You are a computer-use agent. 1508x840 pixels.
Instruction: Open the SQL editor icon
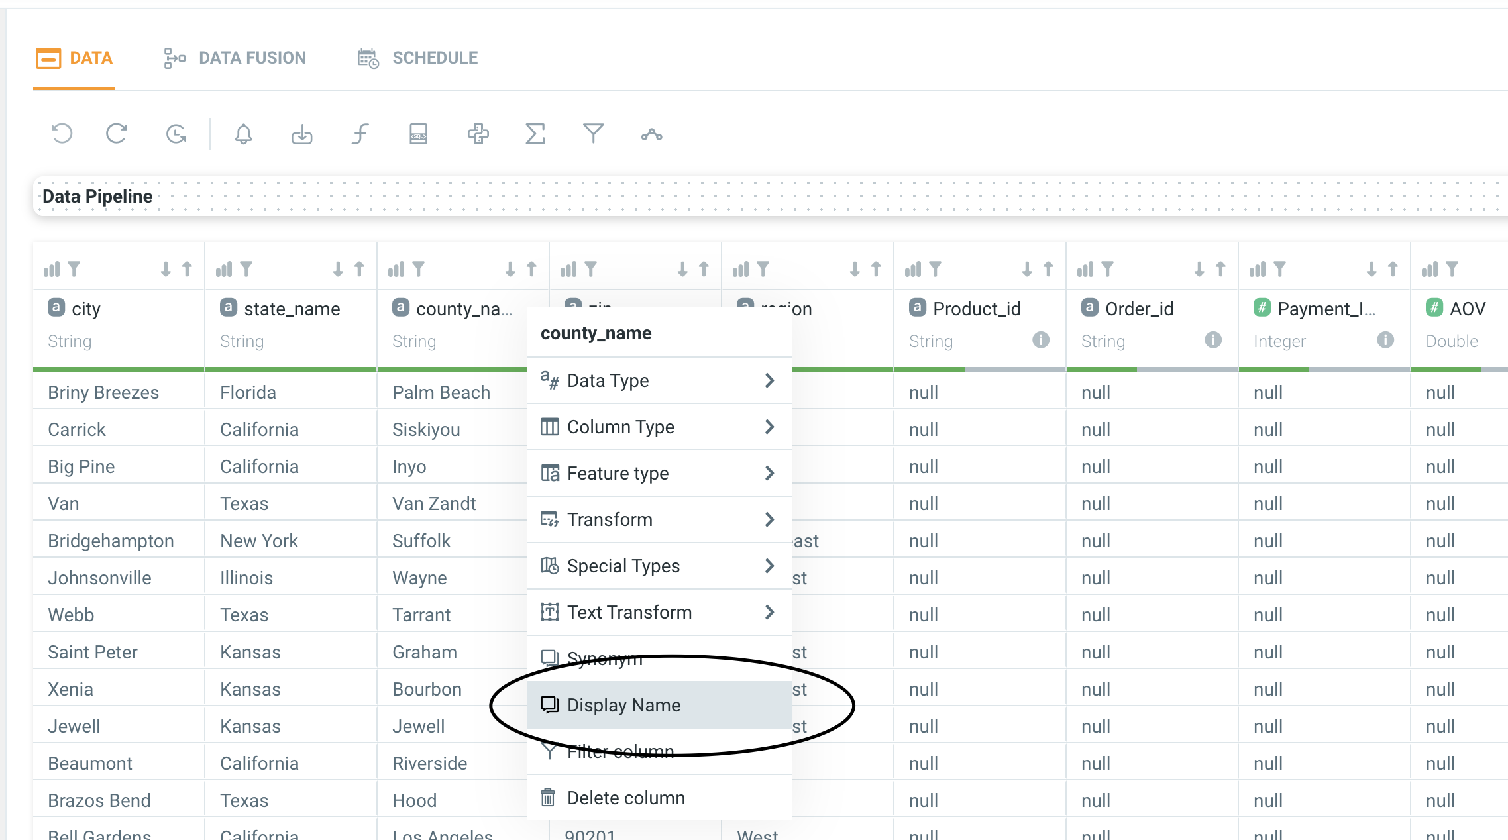418,134
